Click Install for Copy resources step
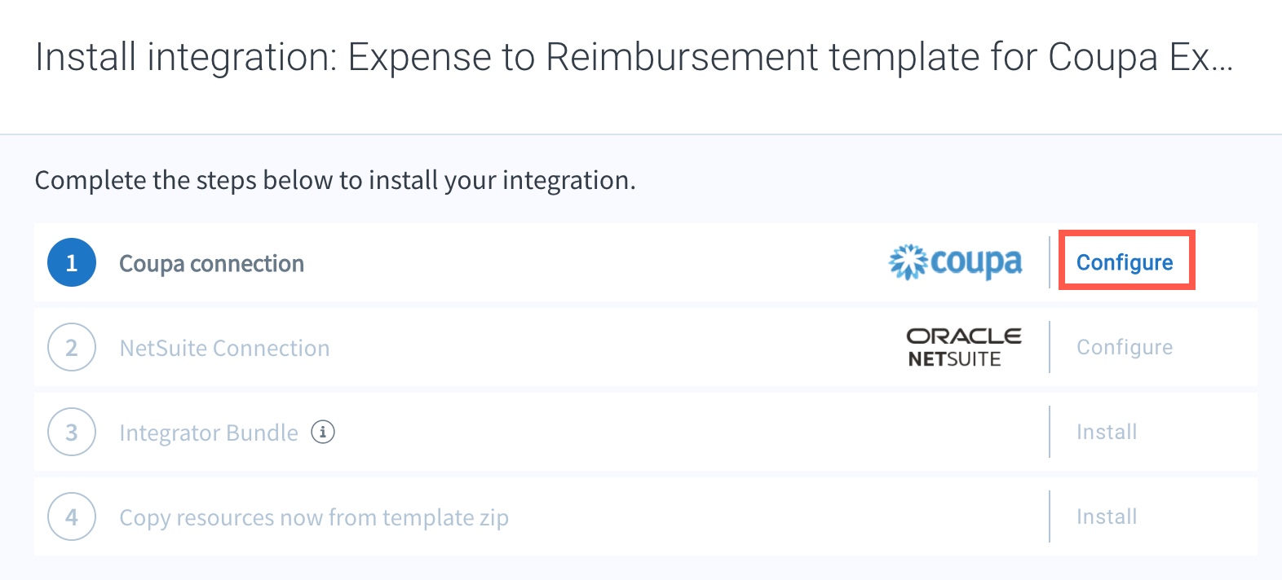The image size is (1282, 580). (x=1107, y=516)
